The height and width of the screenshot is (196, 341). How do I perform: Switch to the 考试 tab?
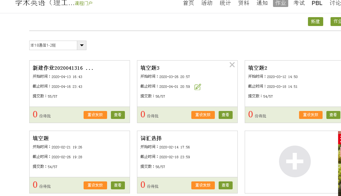[x=299, y=3]
